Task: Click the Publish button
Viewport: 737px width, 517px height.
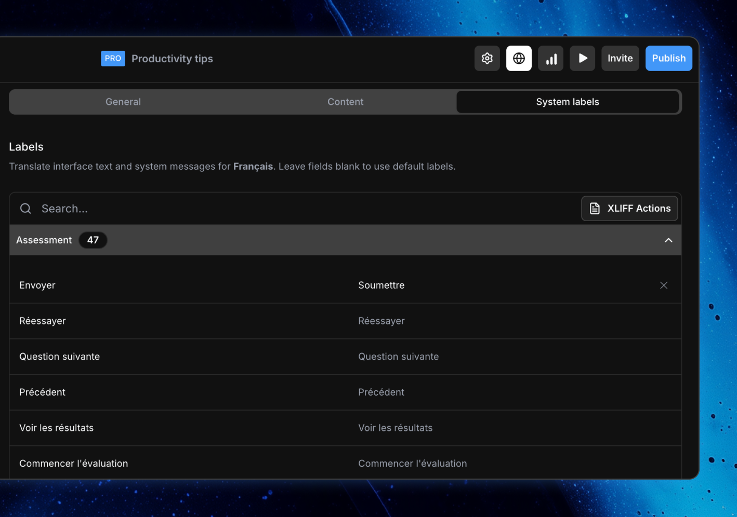Action: (668, 59)
